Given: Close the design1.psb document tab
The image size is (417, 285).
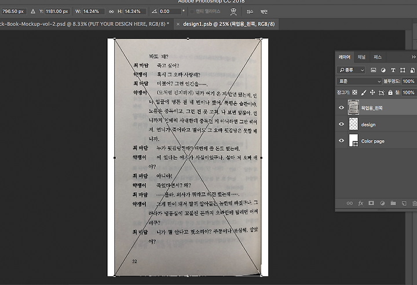Looking at the screenshot, I should click(178, 24).
